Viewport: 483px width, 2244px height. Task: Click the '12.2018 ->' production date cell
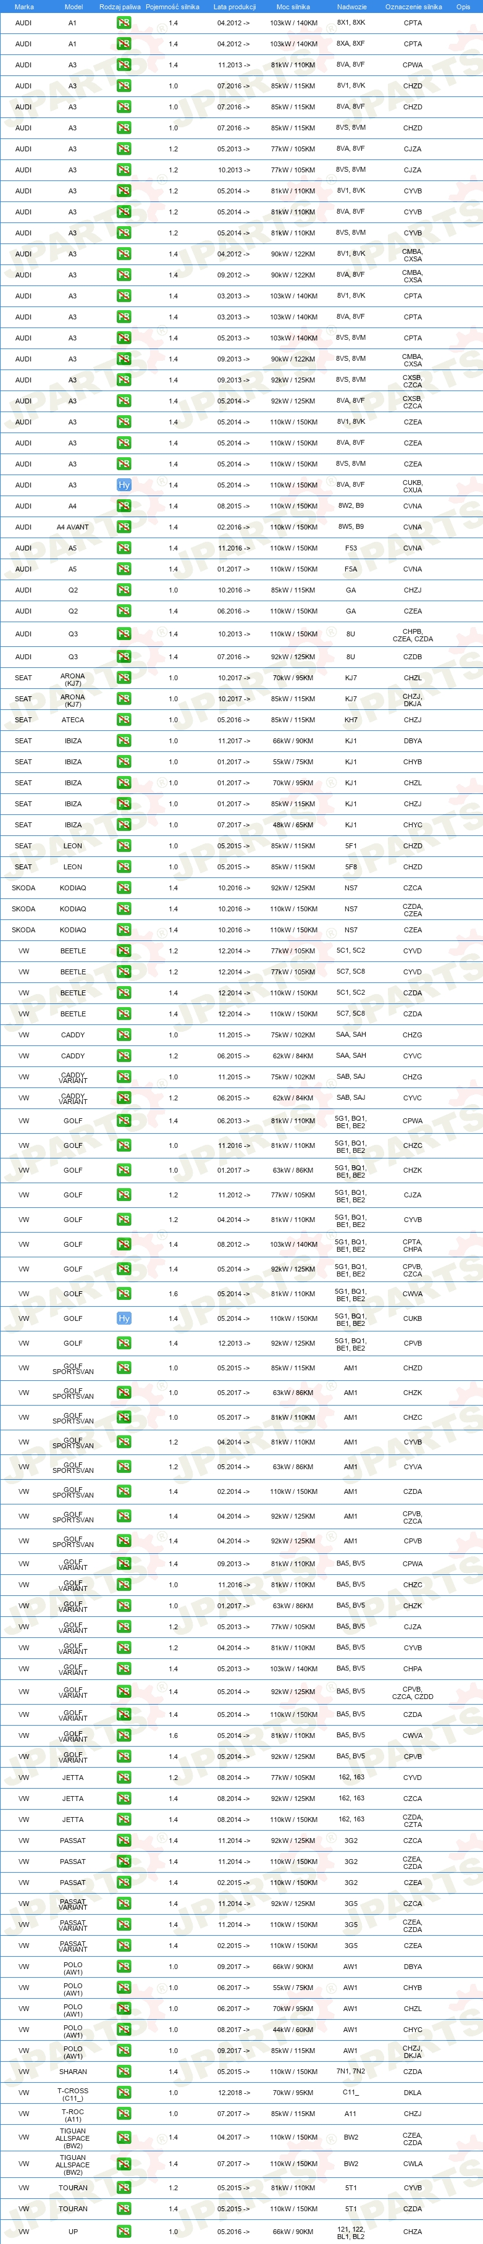tap(234, 2093)
